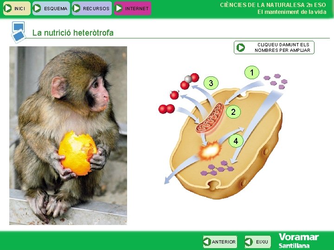The image size is (334, 250).
Task: Click the energy burst in the cell
Action: pyautogui.click(x=210, y=151)
